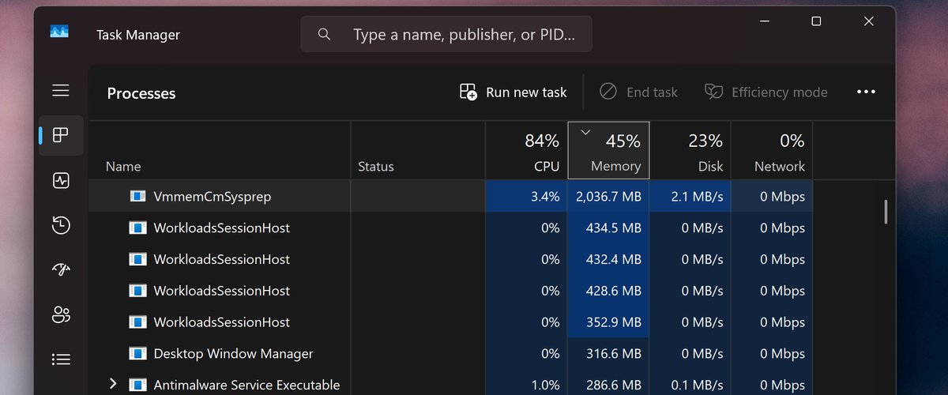
Task: Click the 286.6 MB memory cell
Action: (608, 384)
